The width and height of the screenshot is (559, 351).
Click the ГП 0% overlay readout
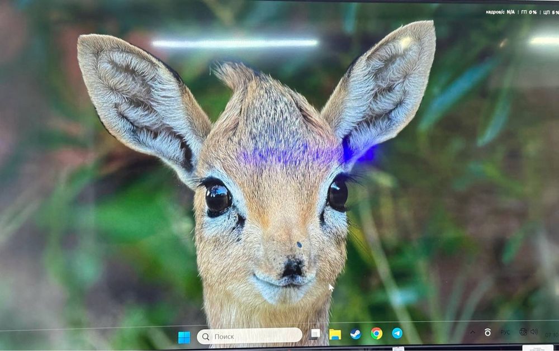click(529, 12)
